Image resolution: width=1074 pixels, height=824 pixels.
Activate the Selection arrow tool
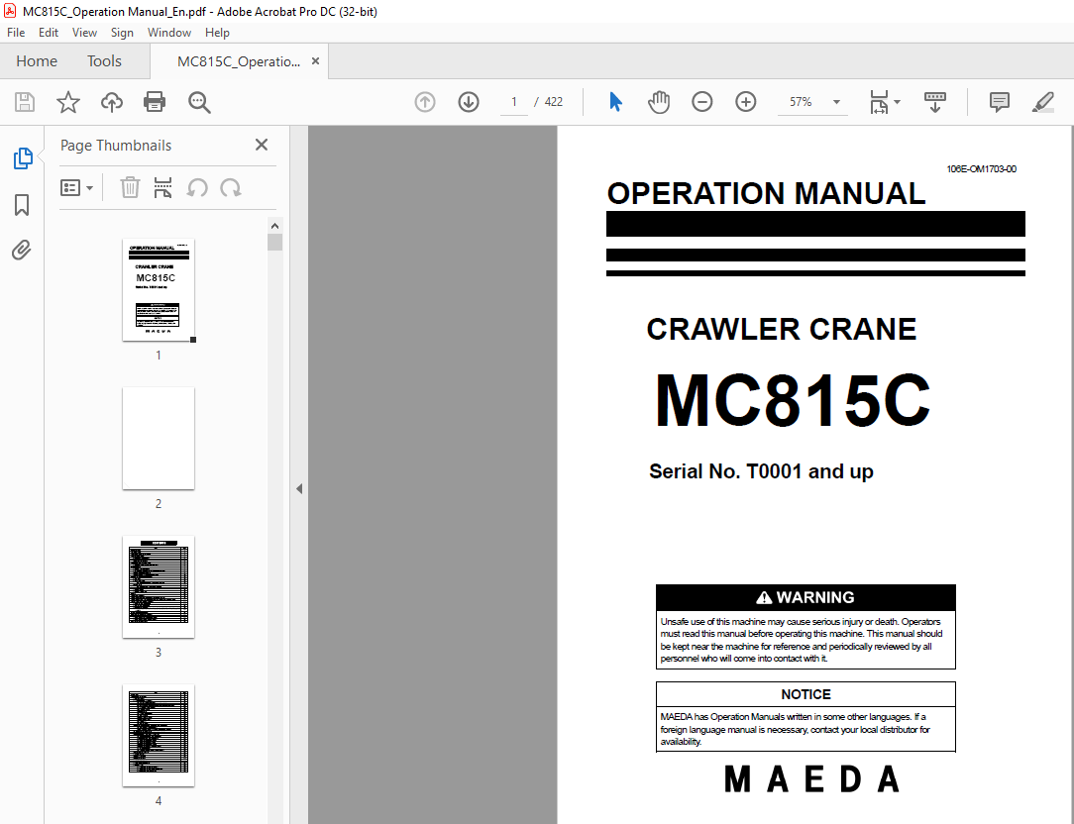[x=615, y=102]
